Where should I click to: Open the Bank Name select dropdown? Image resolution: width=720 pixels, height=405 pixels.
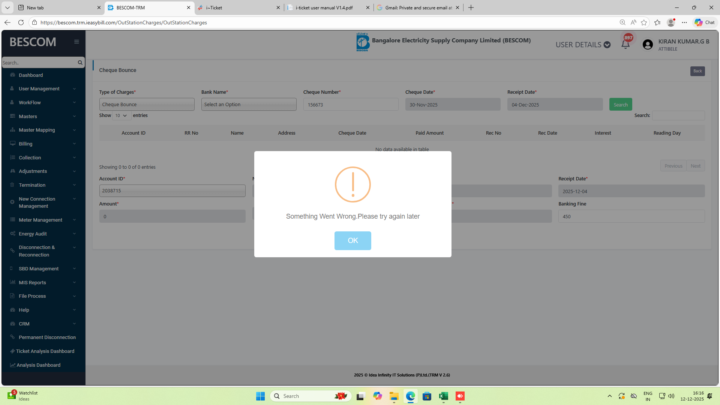pos(249,104)
